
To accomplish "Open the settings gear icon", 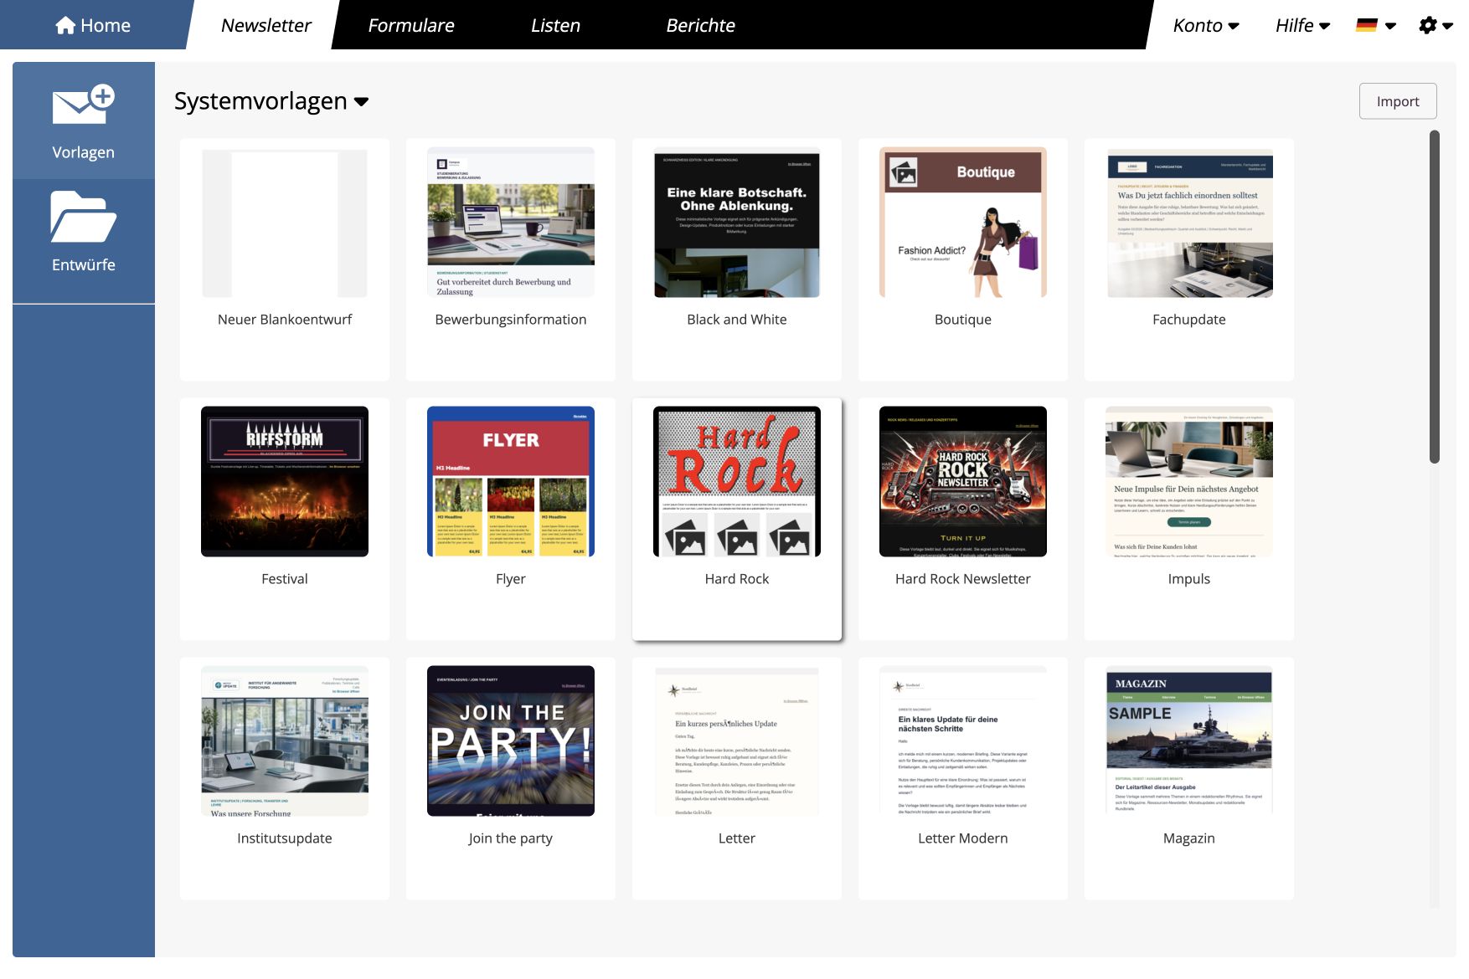I will coord(1428,25).
